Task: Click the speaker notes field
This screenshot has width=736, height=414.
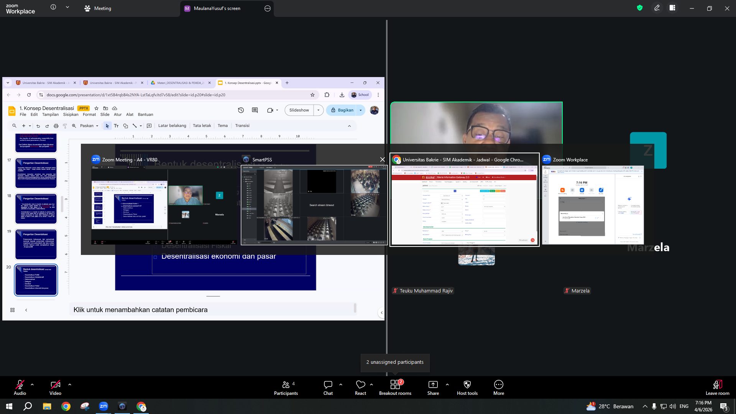Action: 213,310
